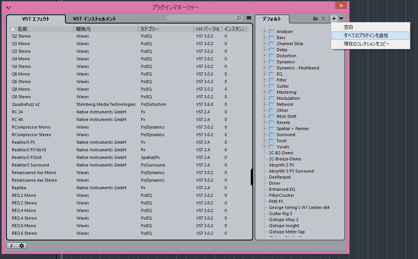Expand the Analyzer folder
Image resolution: width=418 pixels, height=259 pixels.
click(264, 31)
